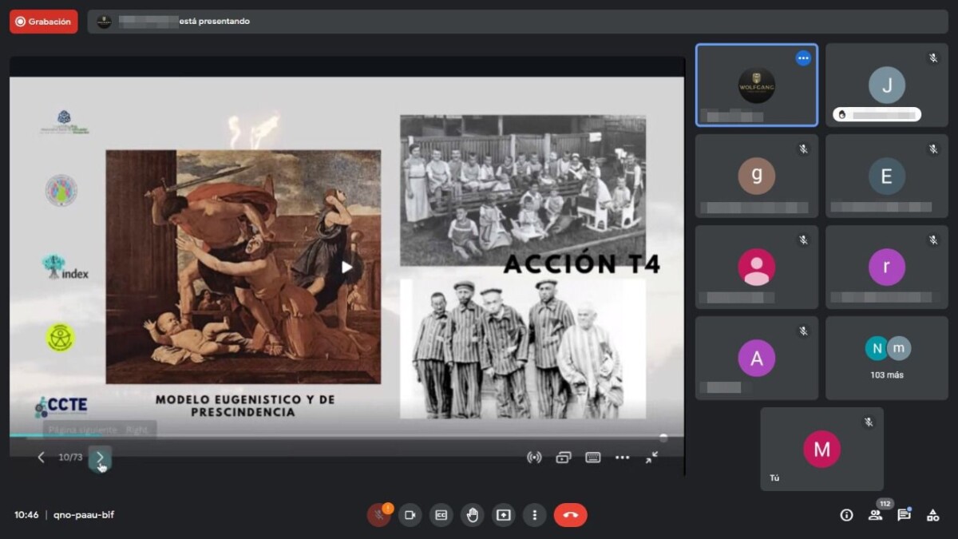Open the chat panel

(x=904, y=515)
